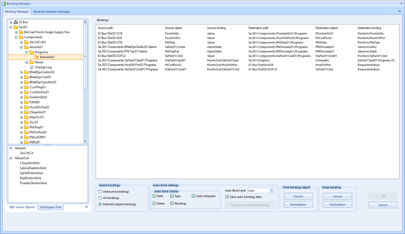
Task: Click Source under Find binding object
Action: pyautogui.click(x=298, y=196)
